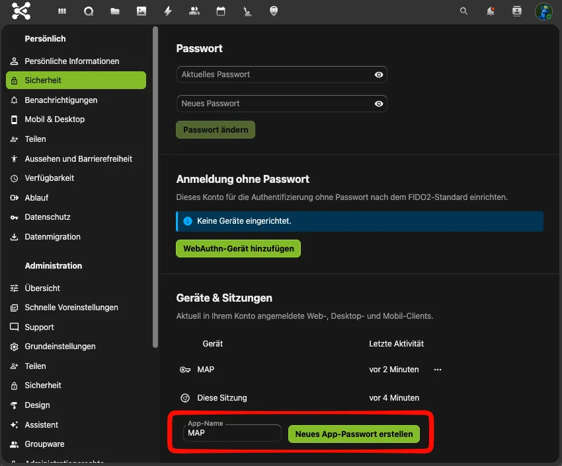Open the sword-in-stone app icon
This screenshot has height=466, width=562.
tap(247, 11)
